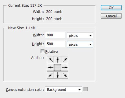Set anchor to bottom-right arrow
This screenshot has width=125, height=98.
[x=65, y=75]
